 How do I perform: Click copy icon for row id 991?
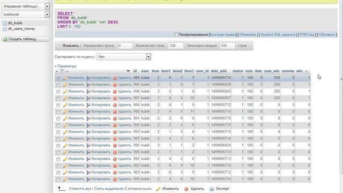(x=88, y=118)
